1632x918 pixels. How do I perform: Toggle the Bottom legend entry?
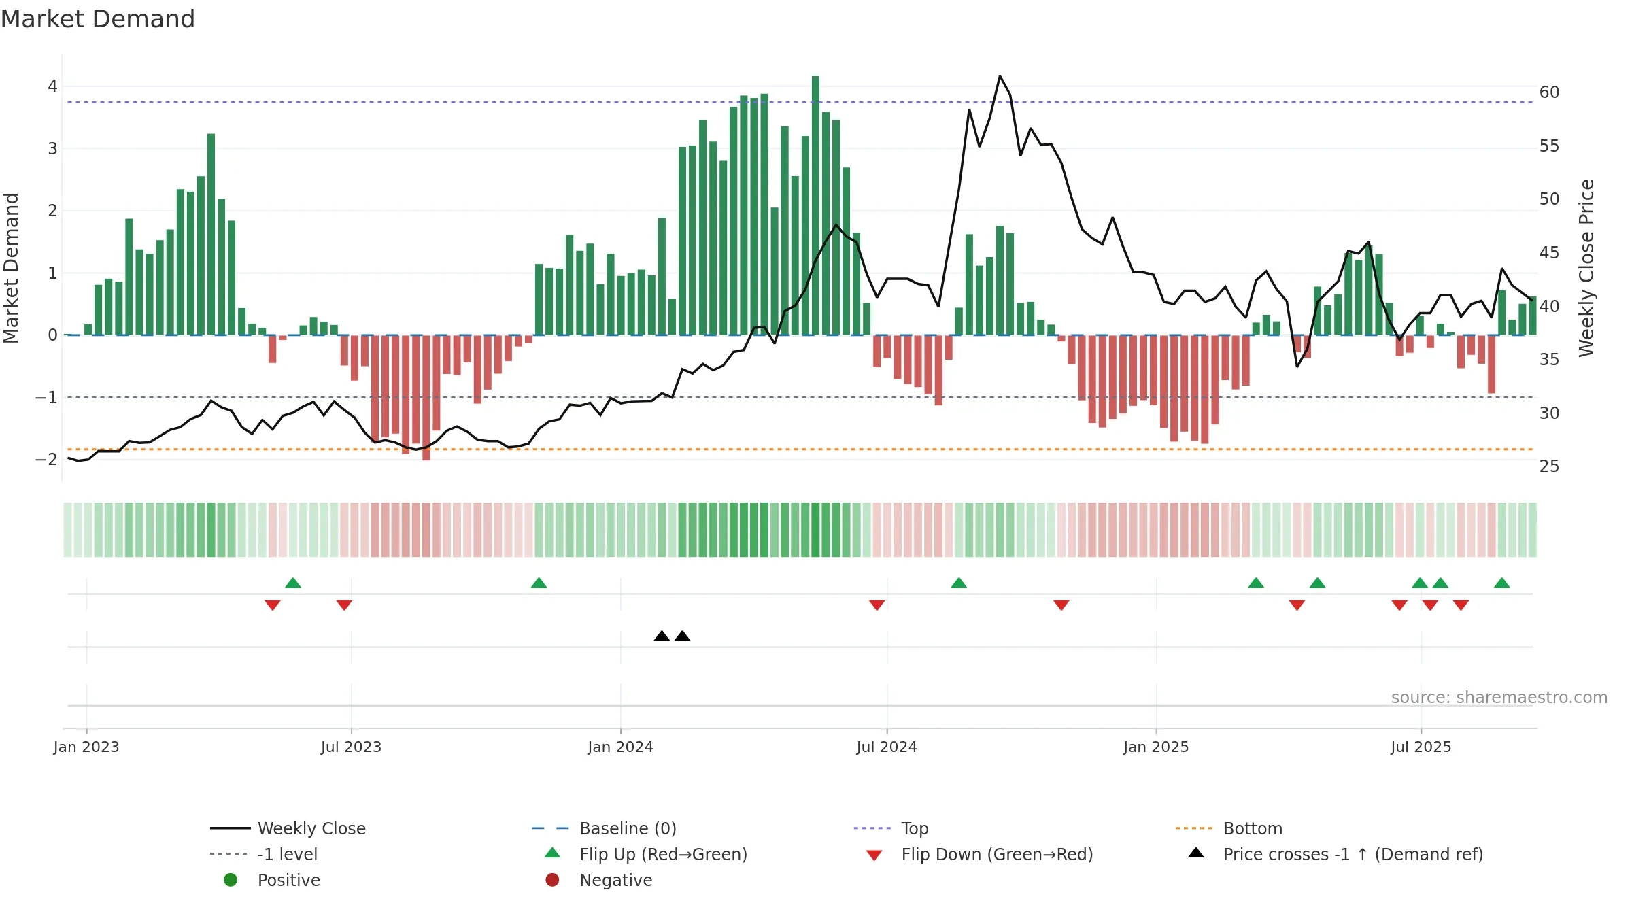pos(1228,828)
